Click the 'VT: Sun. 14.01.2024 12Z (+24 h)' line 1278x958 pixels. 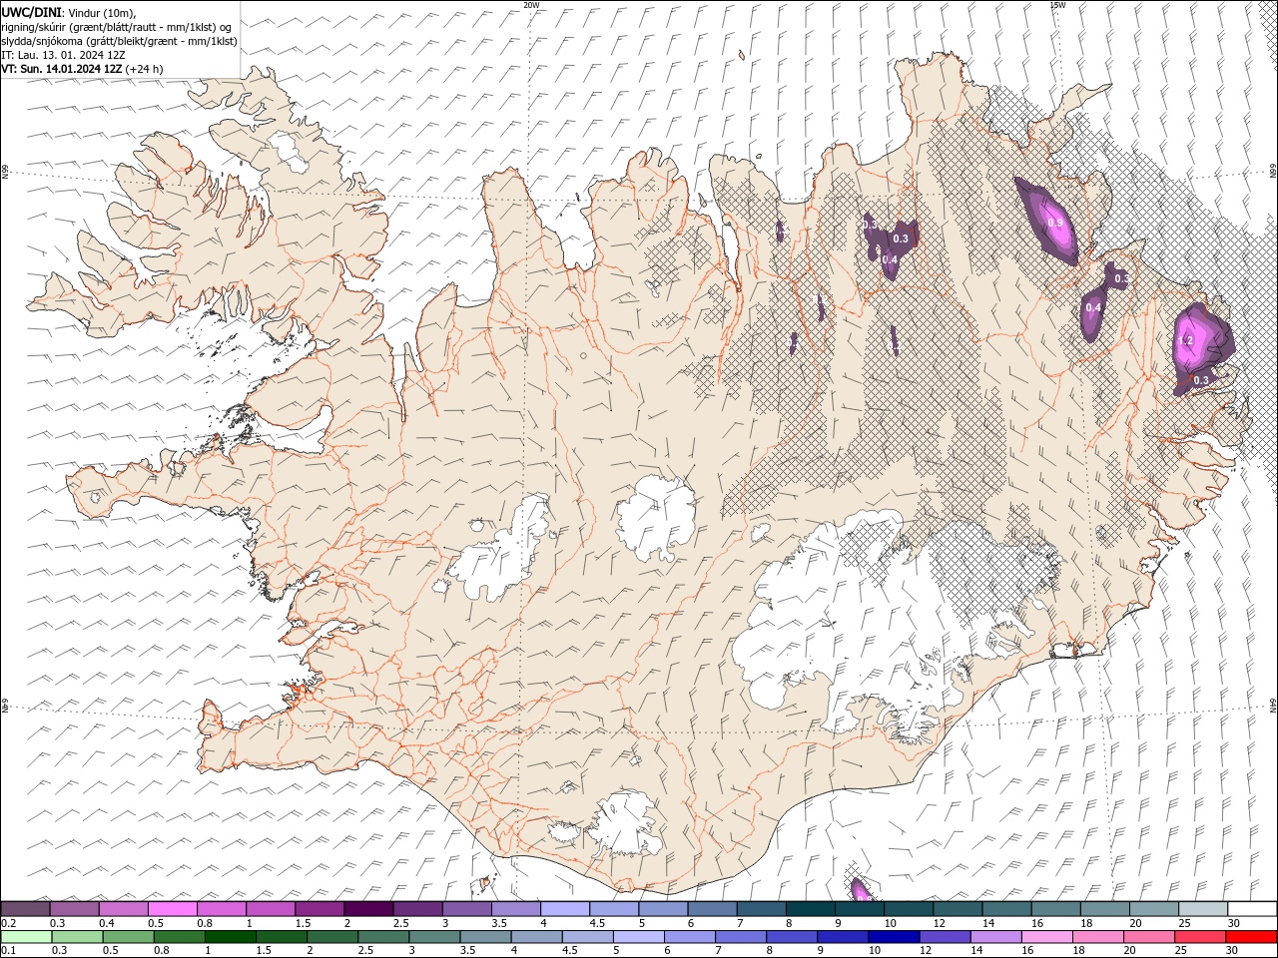point(82,69)
